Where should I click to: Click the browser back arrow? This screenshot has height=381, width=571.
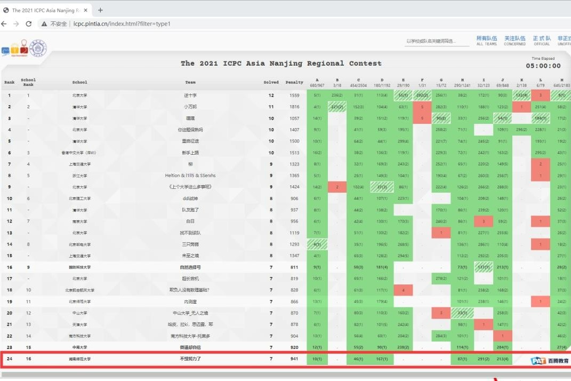(5, 24)
